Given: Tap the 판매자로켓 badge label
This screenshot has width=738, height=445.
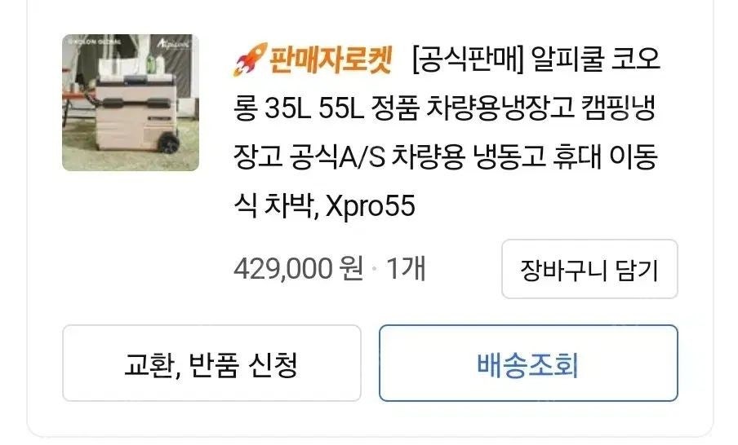Looking at the screenshot, I should pos(331,59).
